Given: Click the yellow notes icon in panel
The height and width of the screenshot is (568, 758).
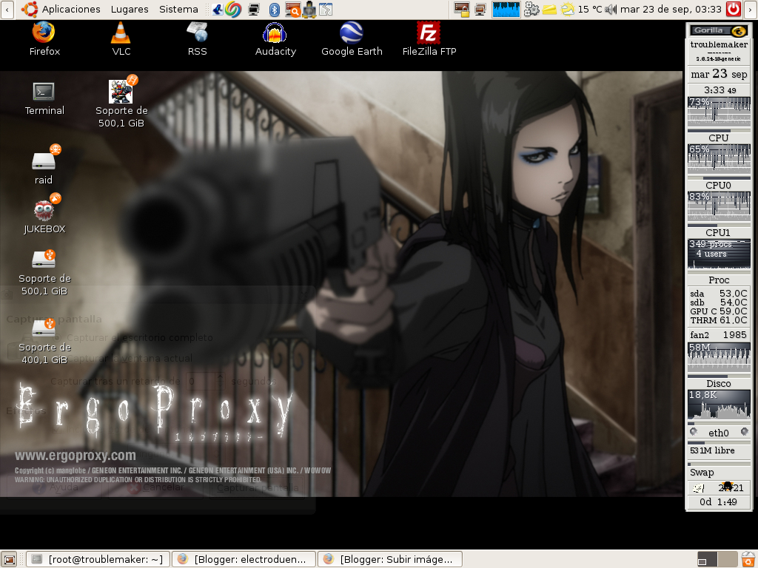Looking at the screenshot, I should [x=549, y=9].
